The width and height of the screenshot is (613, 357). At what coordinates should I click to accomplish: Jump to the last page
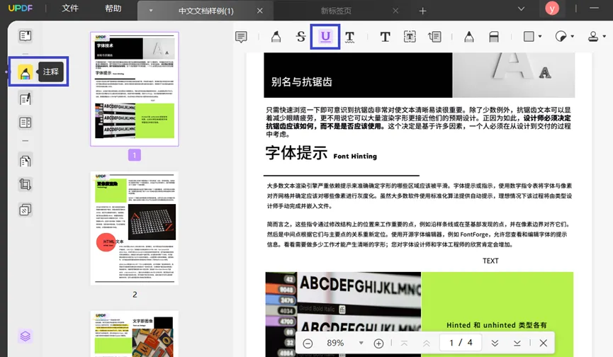pos(517,344)
